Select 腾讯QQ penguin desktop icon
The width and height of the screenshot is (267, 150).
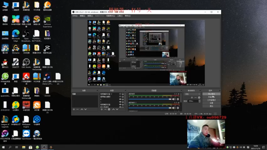coord(5,63)
